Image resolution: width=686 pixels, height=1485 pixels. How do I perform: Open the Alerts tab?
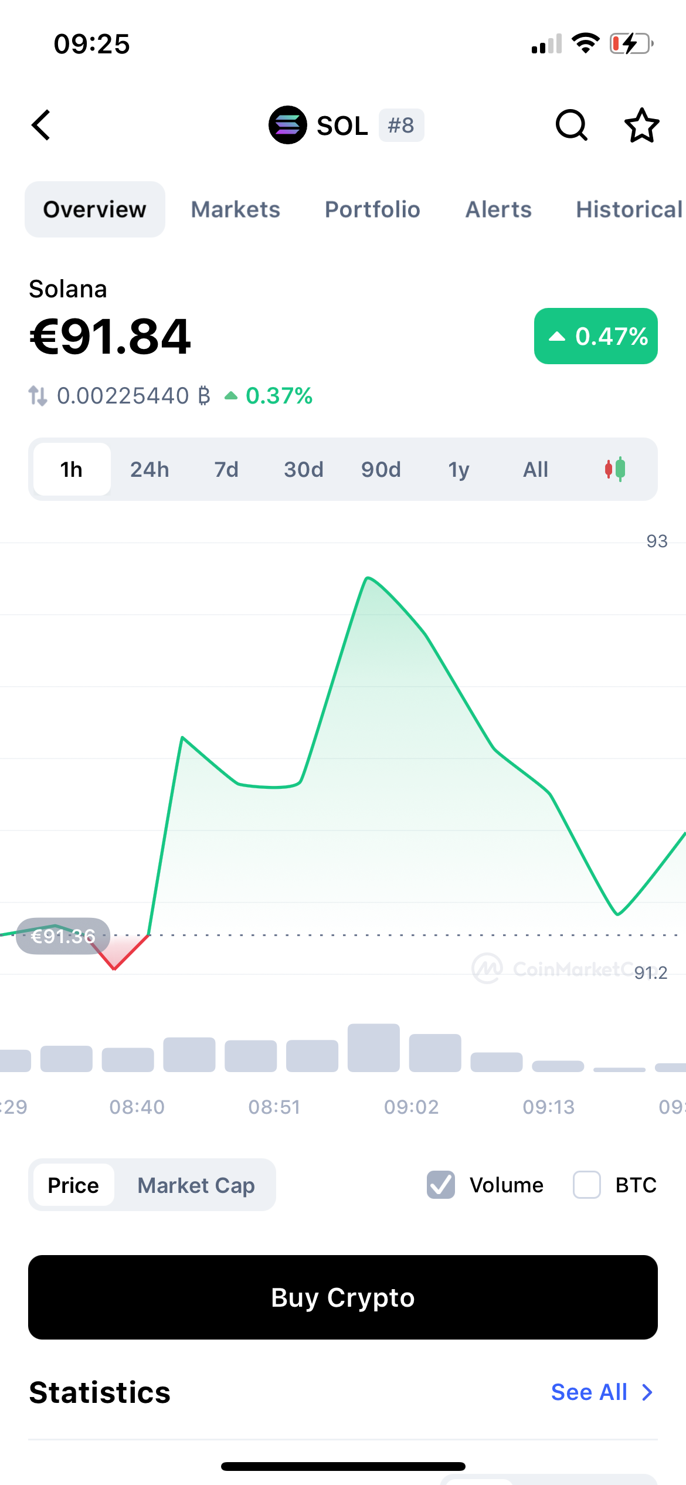tap(498, 209)
